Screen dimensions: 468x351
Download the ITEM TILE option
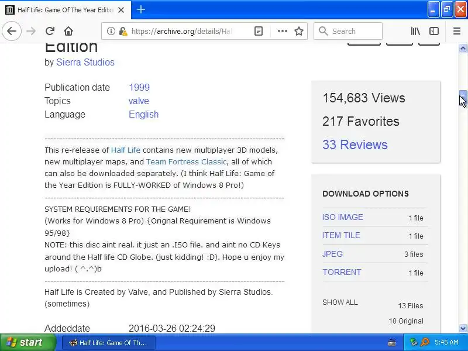point(341,235)
